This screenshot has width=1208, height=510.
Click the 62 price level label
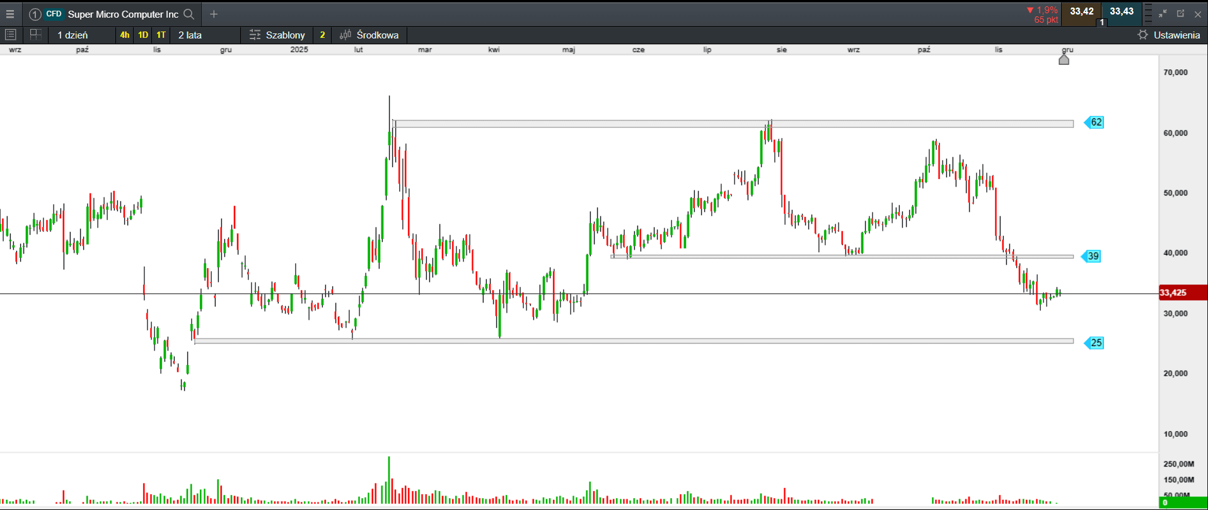(x=1095, y=122)
